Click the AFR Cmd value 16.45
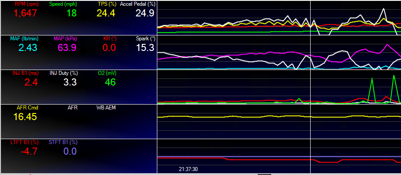This screenshot has height=175, width=401. [x=25, y=117]
